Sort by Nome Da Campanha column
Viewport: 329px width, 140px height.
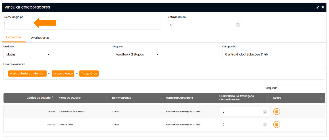click(179, 98)
